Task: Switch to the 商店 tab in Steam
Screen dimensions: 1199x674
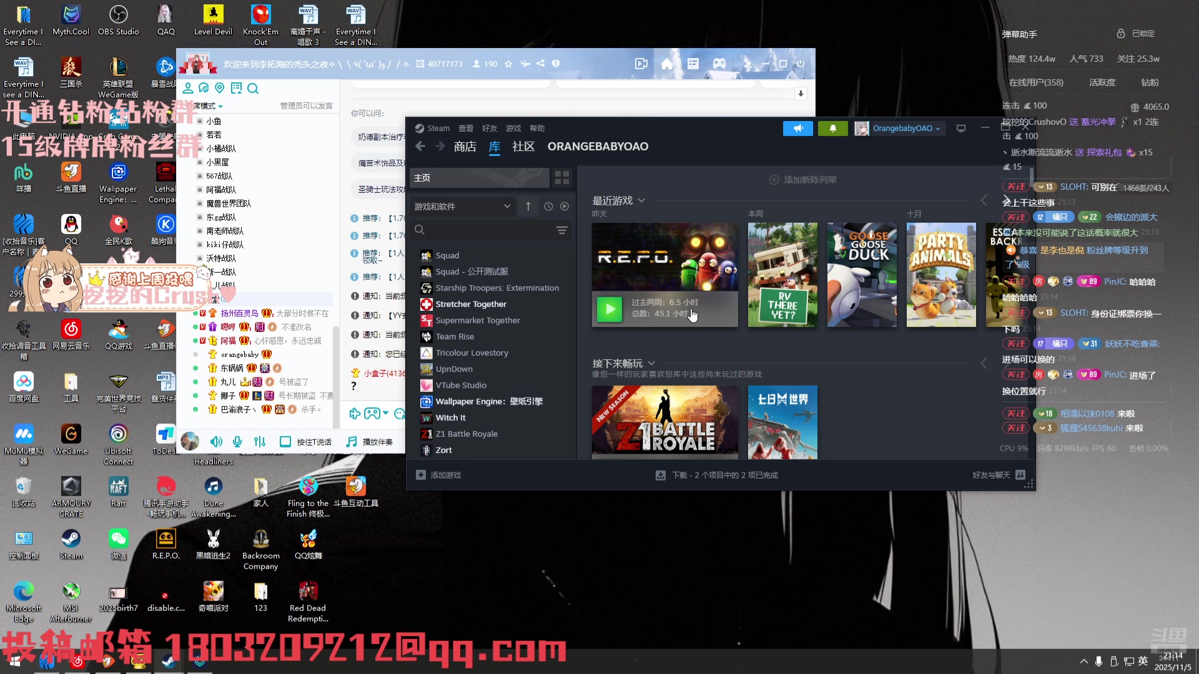Action: pos(465,147)
